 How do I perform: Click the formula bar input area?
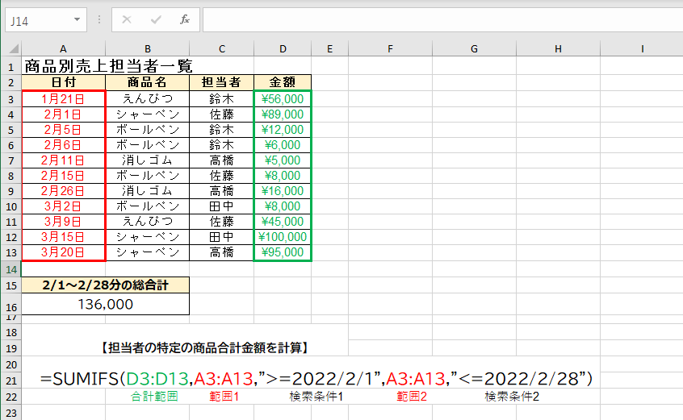[x=436, y=19]
